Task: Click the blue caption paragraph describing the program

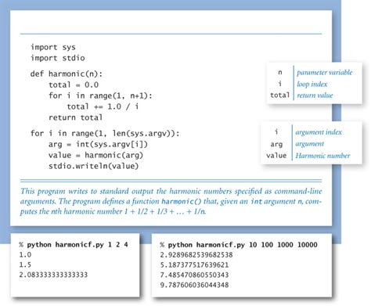Action: (x=171, y=201)
